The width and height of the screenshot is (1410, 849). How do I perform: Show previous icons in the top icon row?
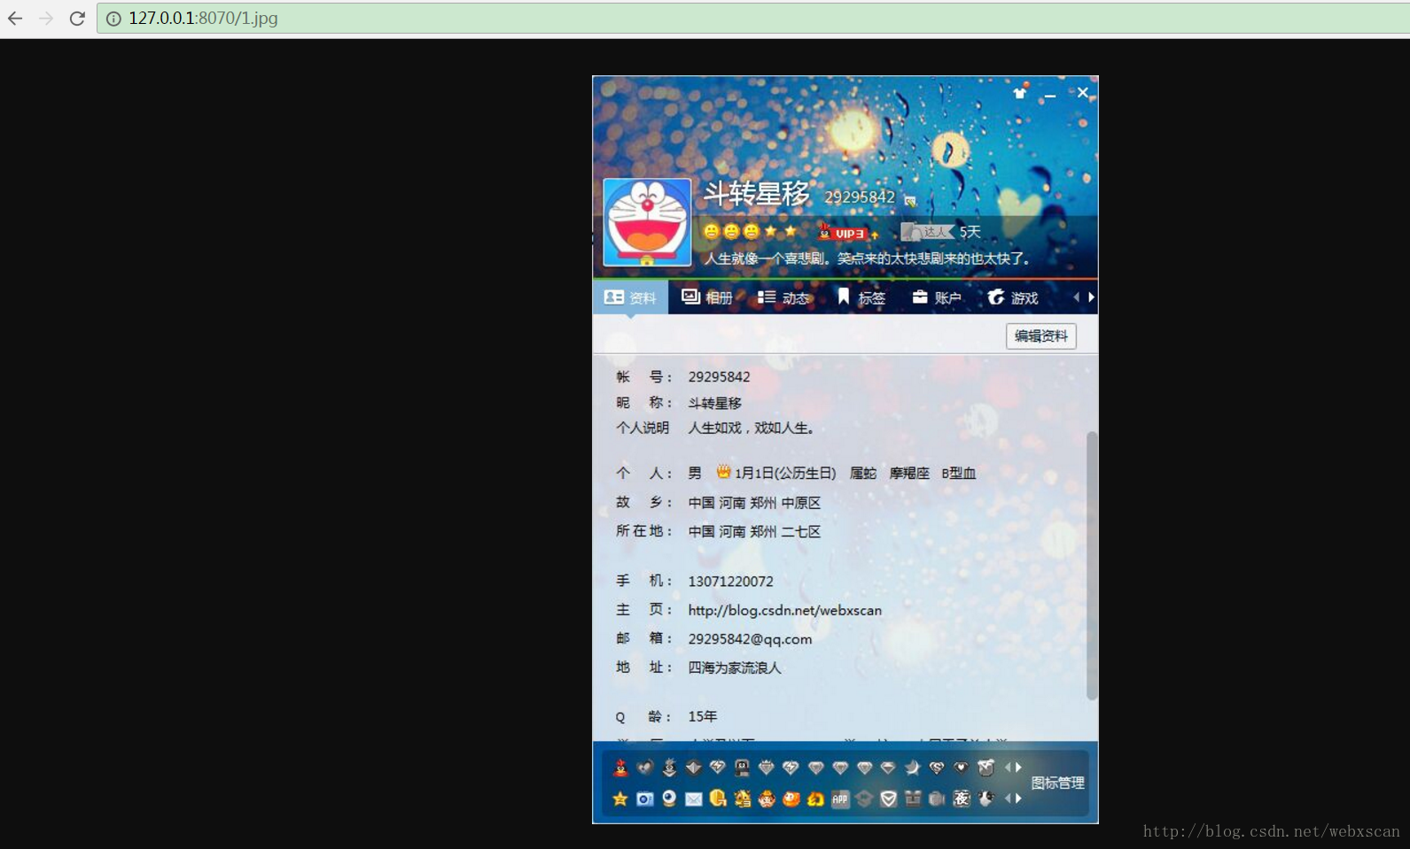coord(1008,768)
